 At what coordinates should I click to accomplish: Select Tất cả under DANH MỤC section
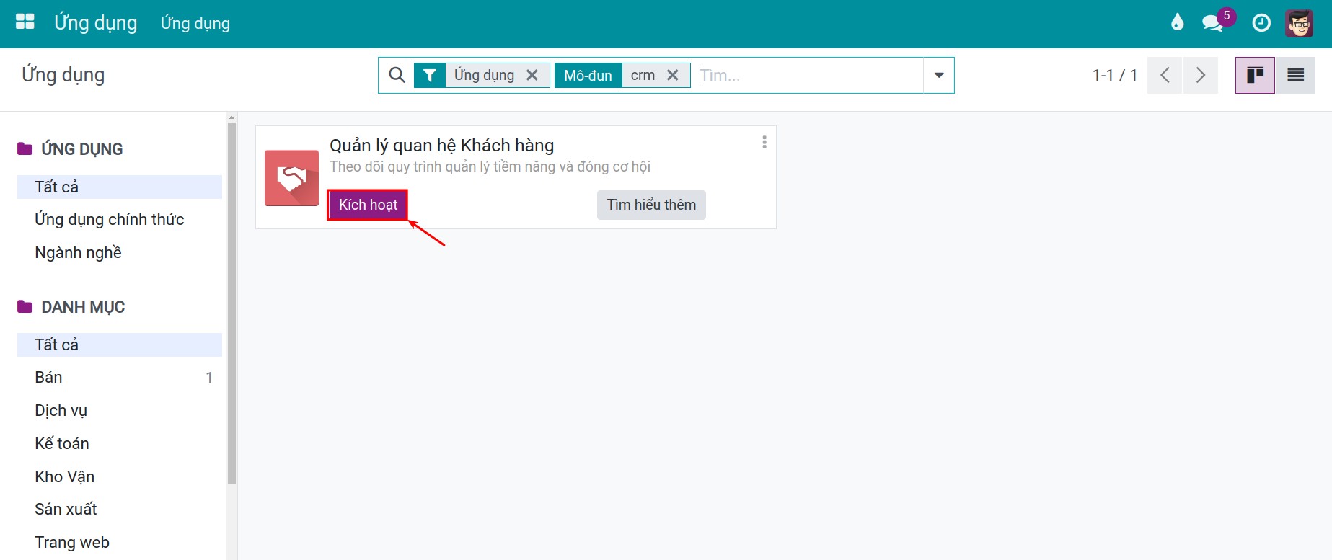pos(120,345)
